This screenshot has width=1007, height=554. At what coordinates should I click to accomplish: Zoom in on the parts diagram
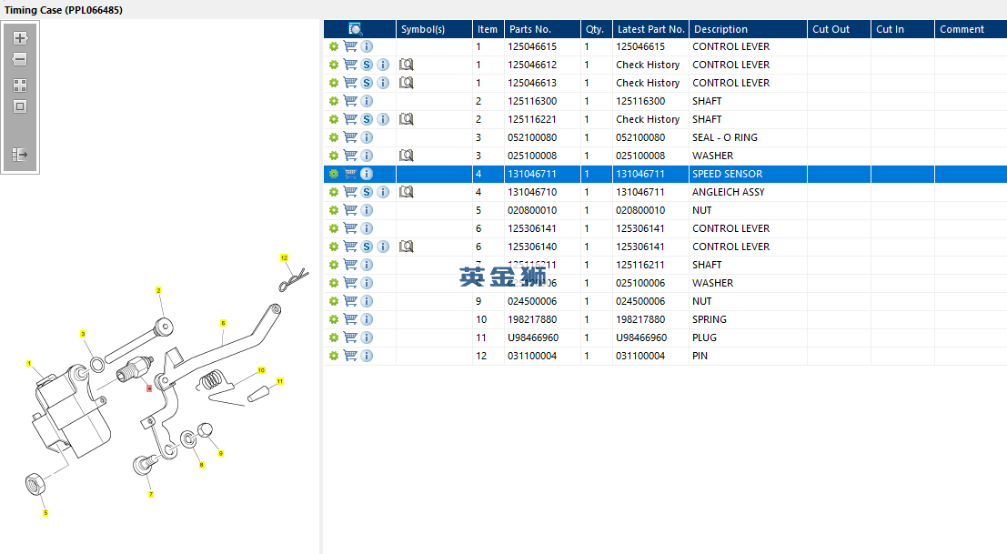(20, 38)
